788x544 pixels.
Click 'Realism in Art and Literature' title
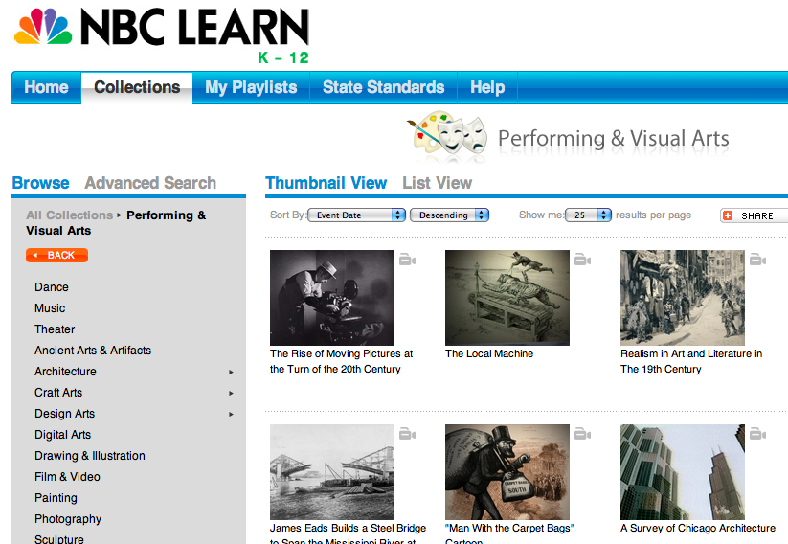(691, 361)
